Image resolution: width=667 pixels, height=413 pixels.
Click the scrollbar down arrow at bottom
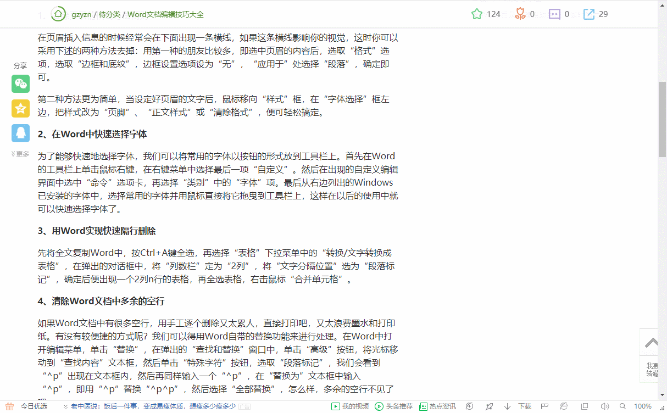point(663,396)
